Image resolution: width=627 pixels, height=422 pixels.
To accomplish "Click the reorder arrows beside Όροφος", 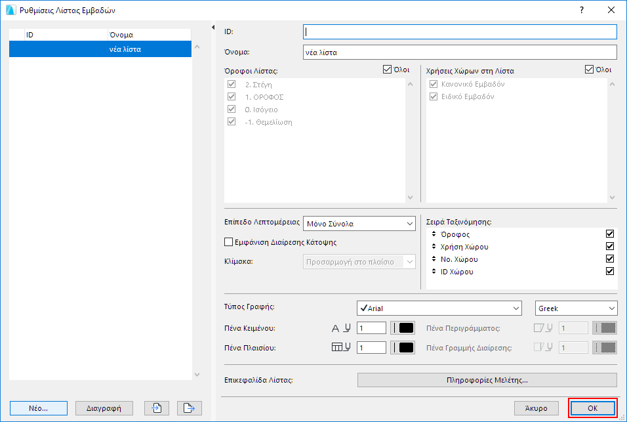I will 434,234.
